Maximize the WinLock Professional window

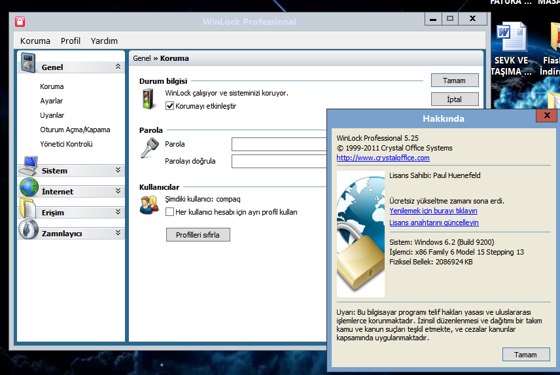click(x=450, y=19)
